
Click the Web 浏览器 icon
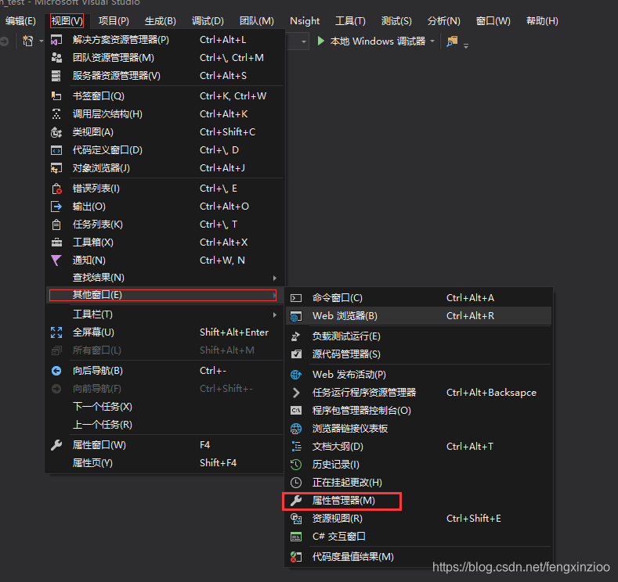296,316
